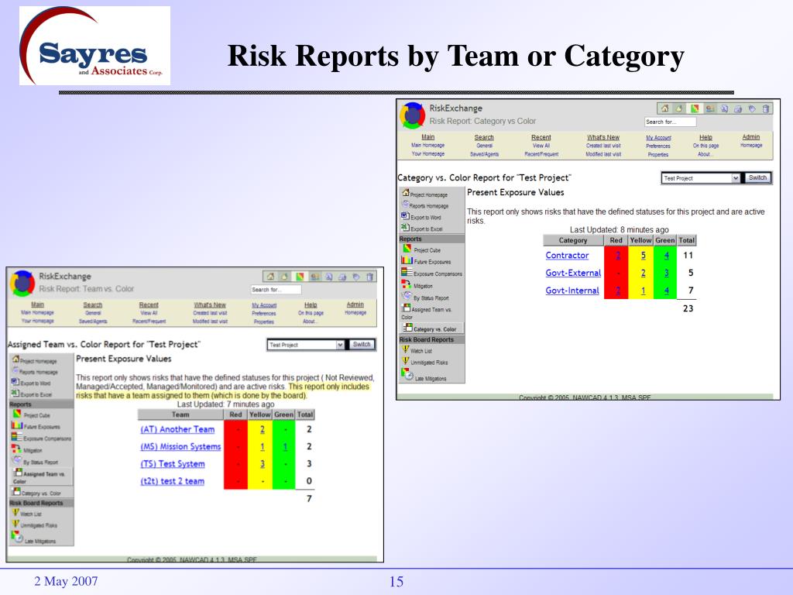Click Switch button in Category report window

(757, 177)
